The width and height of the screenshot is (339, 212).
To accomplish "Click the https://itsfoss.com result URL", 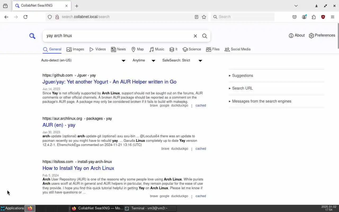I will click(x=77, y=162).
